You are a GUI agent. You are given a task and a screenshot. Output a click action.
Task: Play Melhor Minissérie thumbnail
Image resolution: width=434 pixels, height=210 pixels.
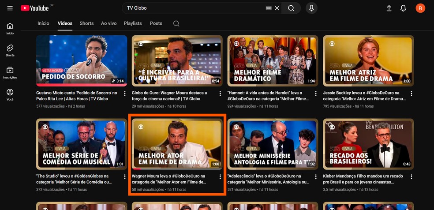coord(273,144)
